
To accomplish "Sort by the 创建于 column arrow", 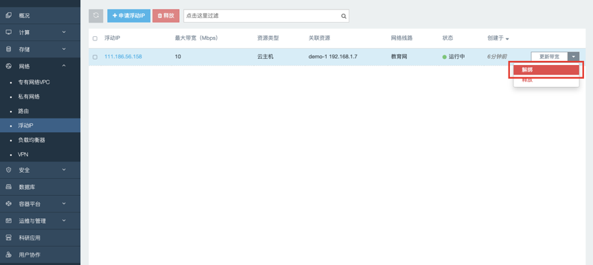I will pos(507,39).
